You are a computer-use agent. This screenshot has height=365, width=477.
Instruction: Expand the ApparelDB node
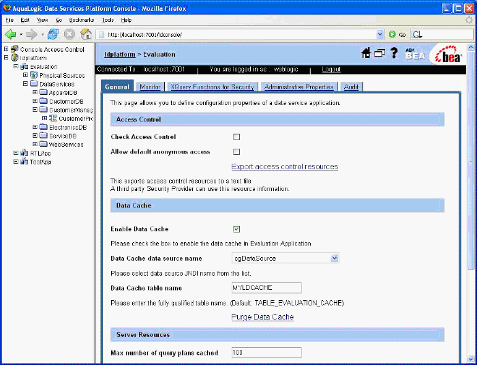pos(35,92)
